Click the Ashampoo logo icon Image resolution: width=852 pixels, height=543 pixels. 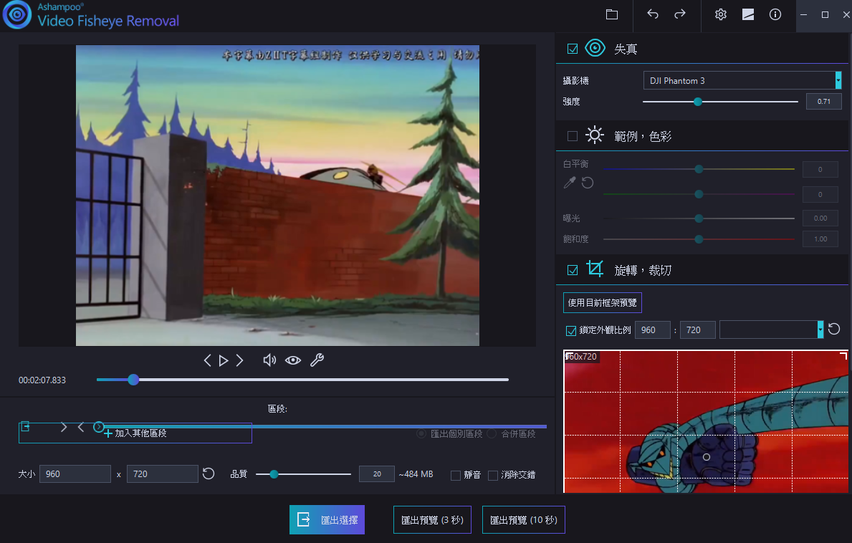point(17,14)
